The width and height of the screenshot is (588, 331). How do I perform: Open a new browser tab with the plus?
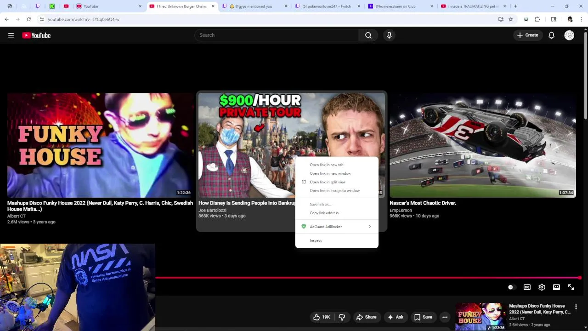(x=515, y=6)
